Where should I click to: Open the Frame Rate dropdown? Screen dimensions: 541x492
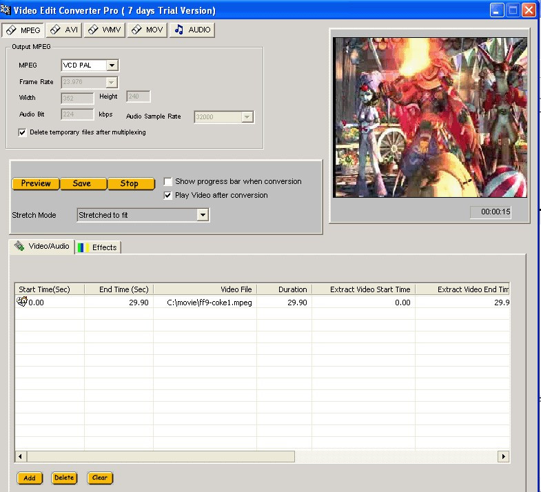(x=111, y=83)
